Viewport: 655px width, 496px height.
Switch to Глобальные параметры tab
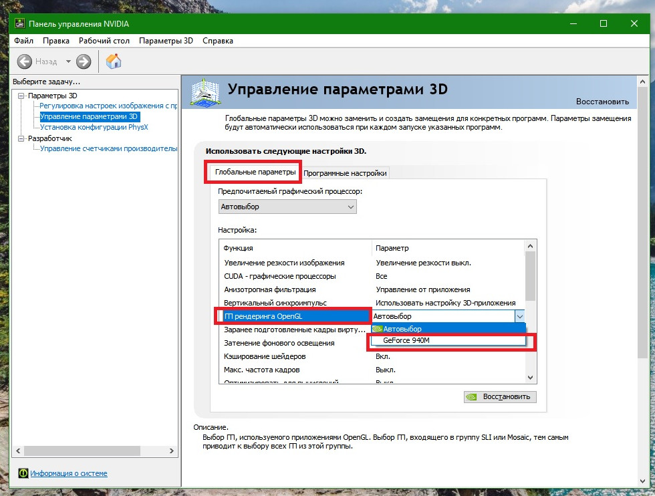(255, 172)
